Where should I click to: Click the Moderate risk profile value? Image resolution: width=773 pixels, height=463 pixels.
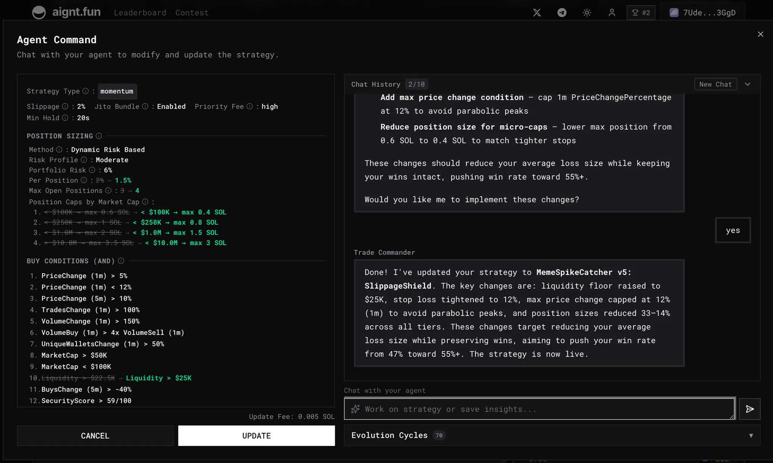tap(112, 160)
